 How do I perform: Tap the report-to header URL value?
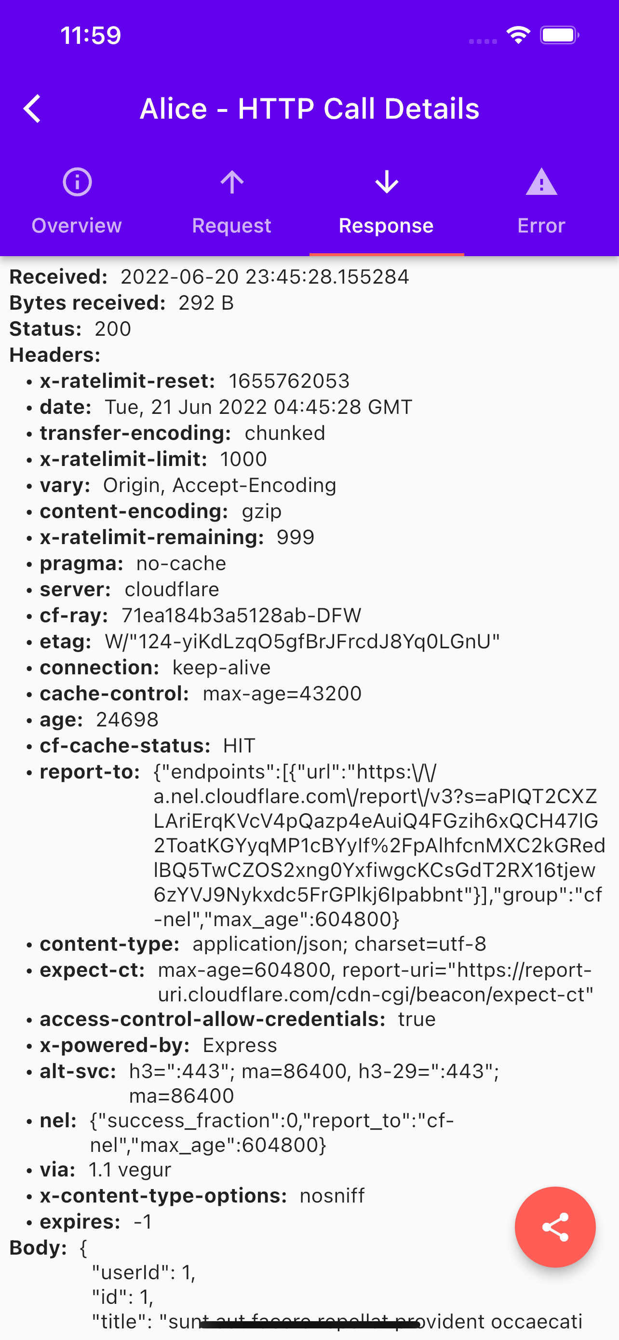click(379, 845)
